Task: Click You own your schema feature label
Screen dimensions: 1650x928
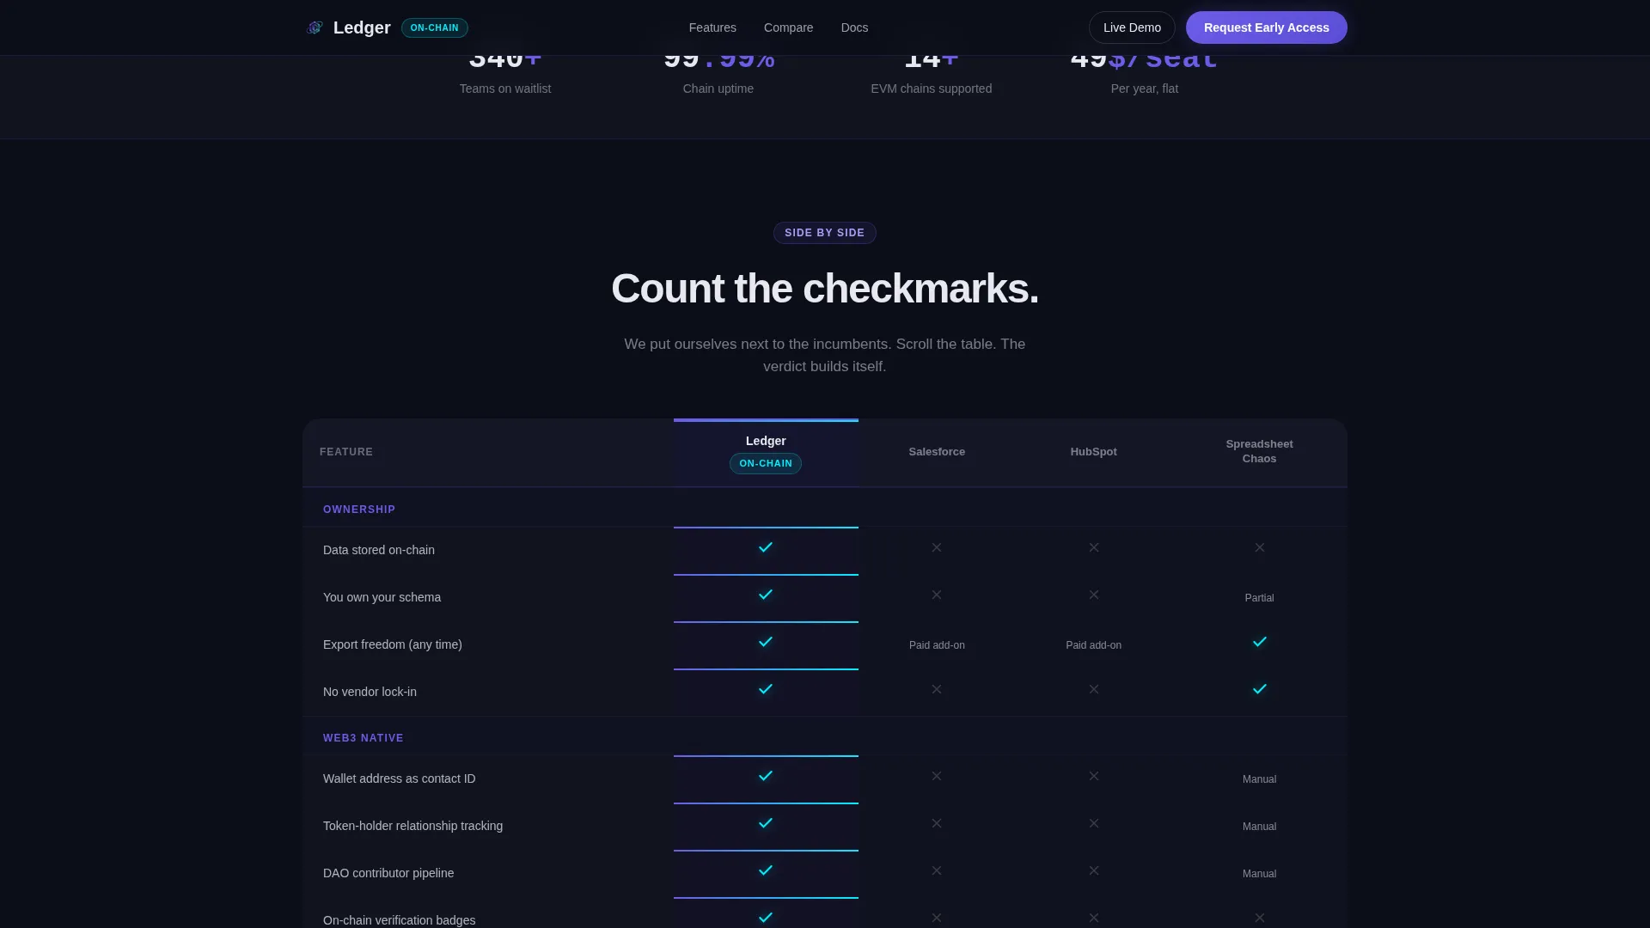Action: (382, 597)
